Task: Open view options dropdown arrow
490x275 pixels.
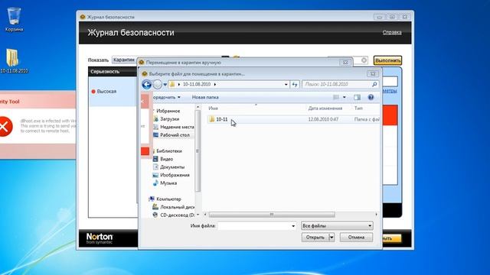Action: coord(344,97)
